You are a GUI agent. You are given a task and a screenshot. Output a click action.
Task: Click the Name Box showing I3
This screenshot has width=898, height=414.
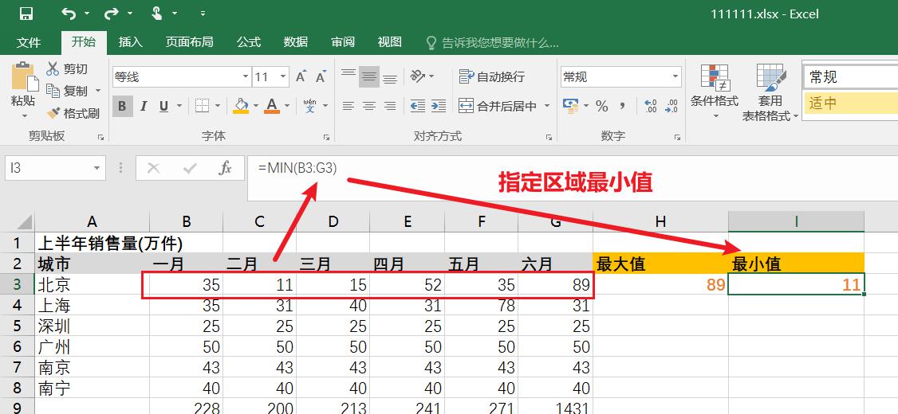pos(55,168)
